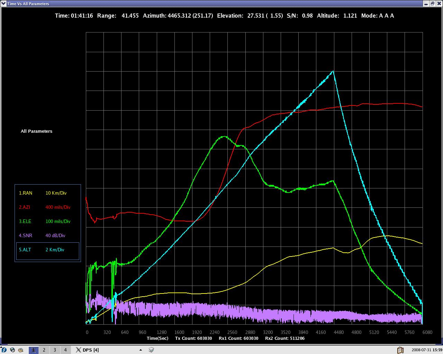The width and height of the screenshot is (443, 354).
Task: Click the Rx1 Count 603030 readout
Action: pos(238,338)
